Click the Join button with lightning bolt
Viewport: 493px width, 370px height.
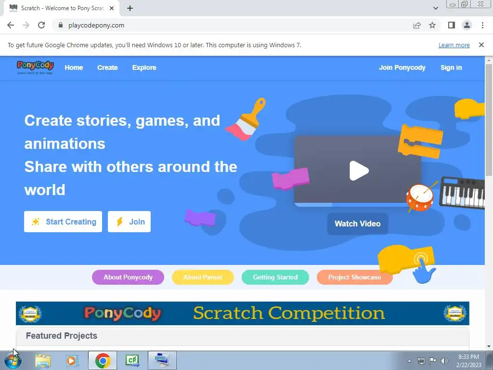pyautogui.click(x=129, y=222)
